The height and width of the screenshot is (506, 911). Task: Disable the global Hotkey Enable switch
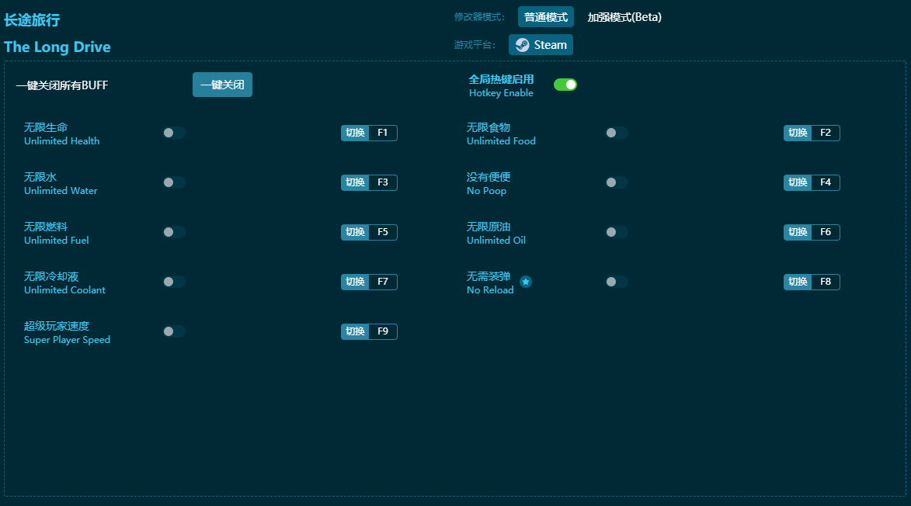[565, 85]
